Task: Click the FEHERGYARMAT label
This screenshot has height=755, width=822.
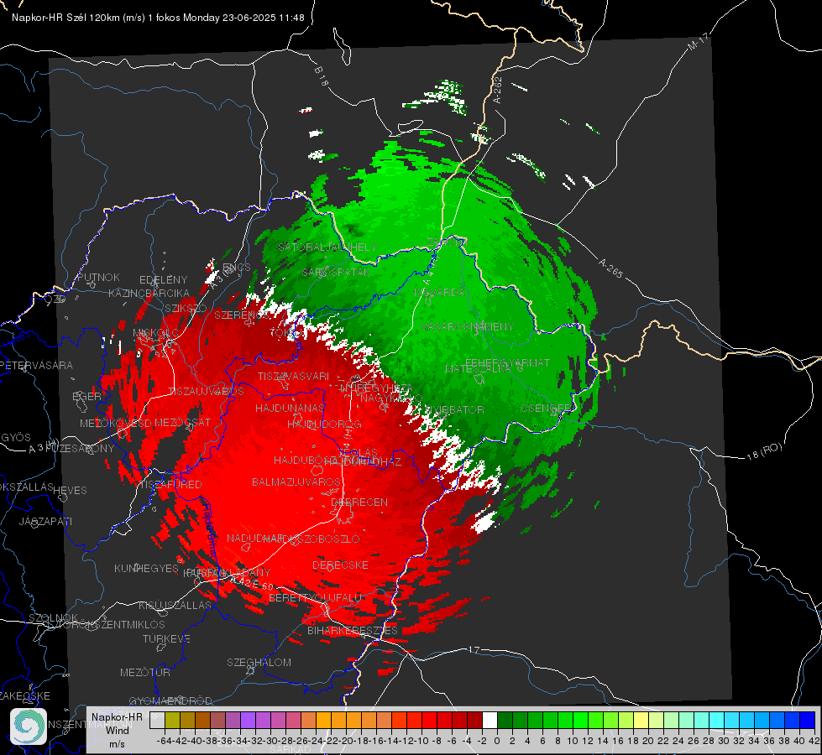Action: click(508, 362)
